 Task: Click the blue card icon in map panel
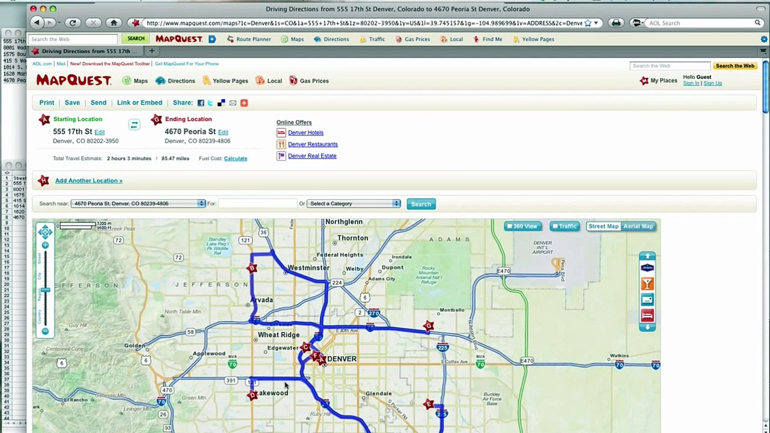(x=647, y=299)
